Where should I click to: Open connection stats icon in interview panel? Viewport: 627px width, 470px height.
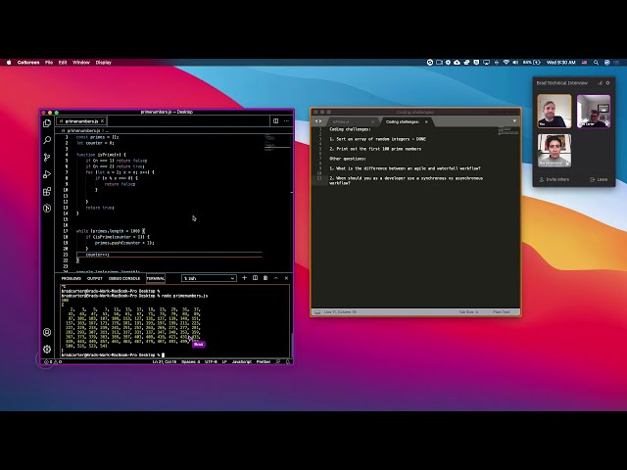600,82
